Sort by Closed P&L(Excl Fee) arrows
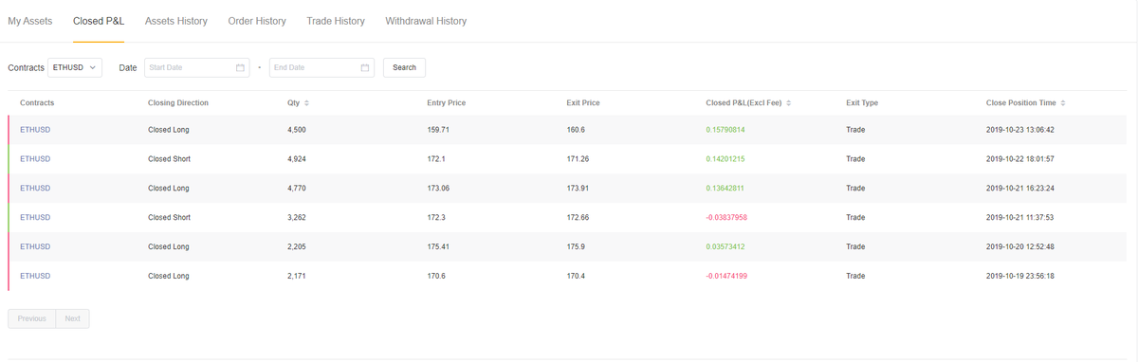 point(789,102)
